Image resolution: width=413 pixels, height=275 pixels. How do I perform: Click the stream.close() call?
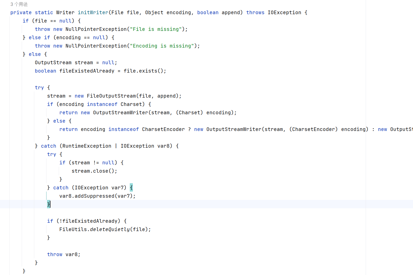click(x=94, y=171)
